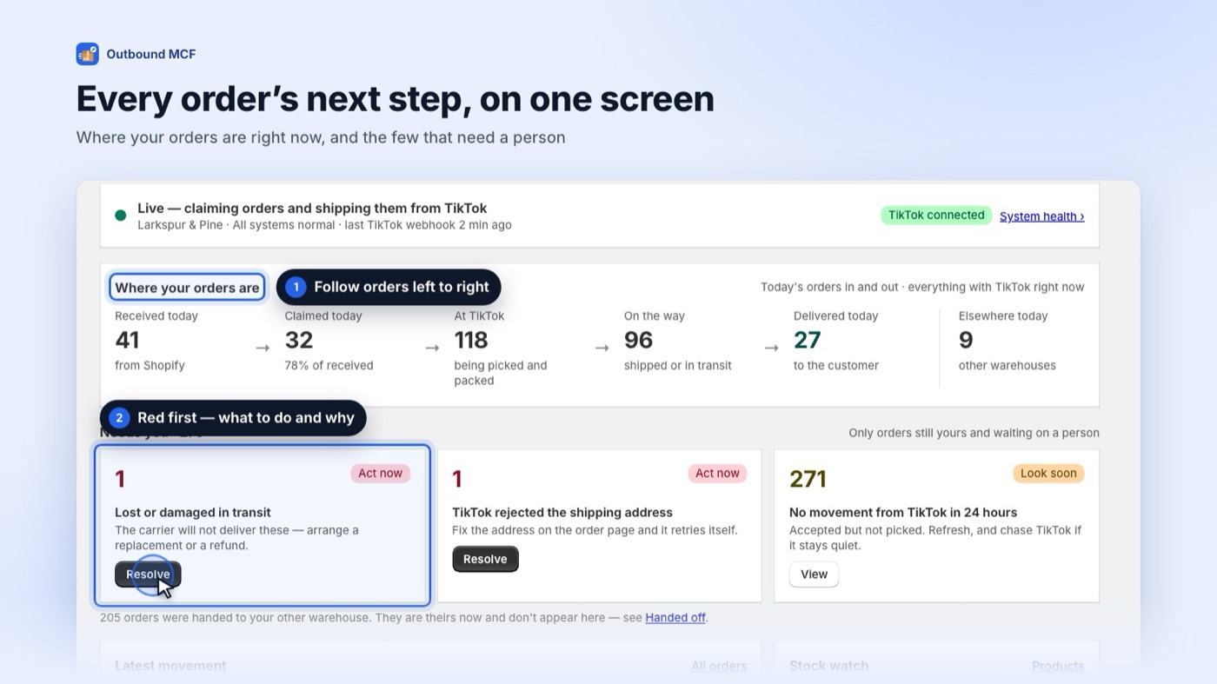Click the Act now badge on rejected address card
This screenshot has width=1217, height=684.
click(717, 474)
